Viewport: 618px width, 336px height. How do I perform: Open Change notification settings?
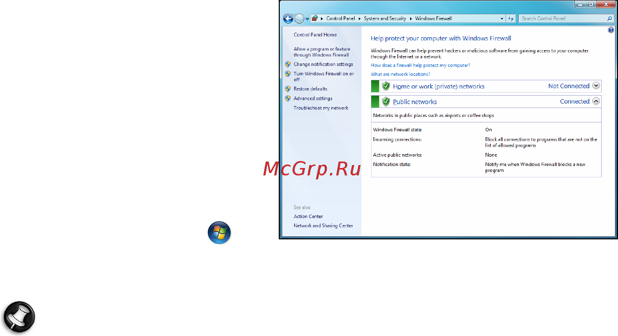[323, 64]
